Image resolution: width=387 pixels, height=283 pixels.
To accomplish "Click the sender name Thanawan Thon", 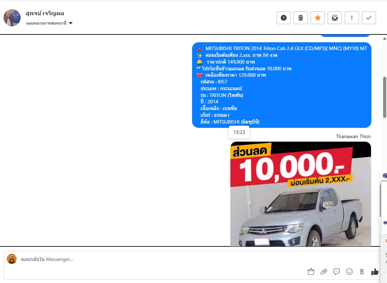I will (x=353, y=136).
